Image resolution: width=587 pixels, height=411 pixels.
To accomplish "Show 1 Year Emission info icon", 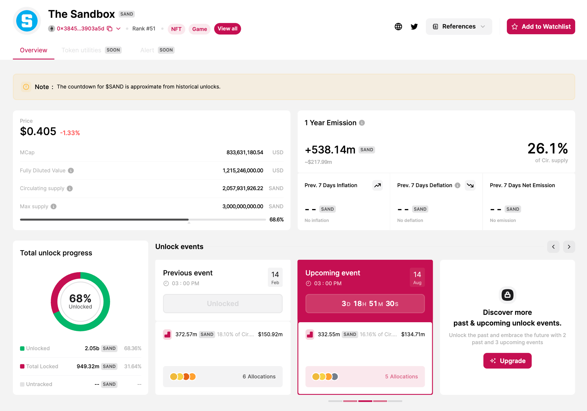I will click(362, 123).
